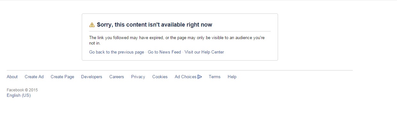Click the yellow warning triangle icon

point(92,25)
